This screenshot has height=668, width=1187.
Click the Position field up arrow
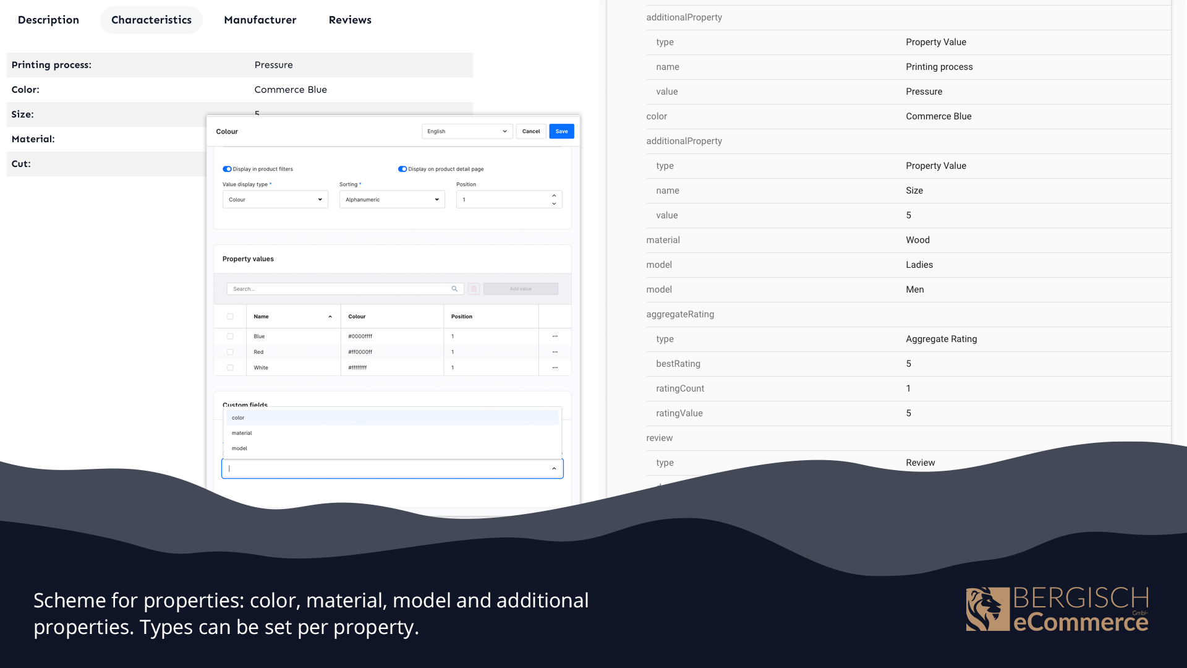554,195
